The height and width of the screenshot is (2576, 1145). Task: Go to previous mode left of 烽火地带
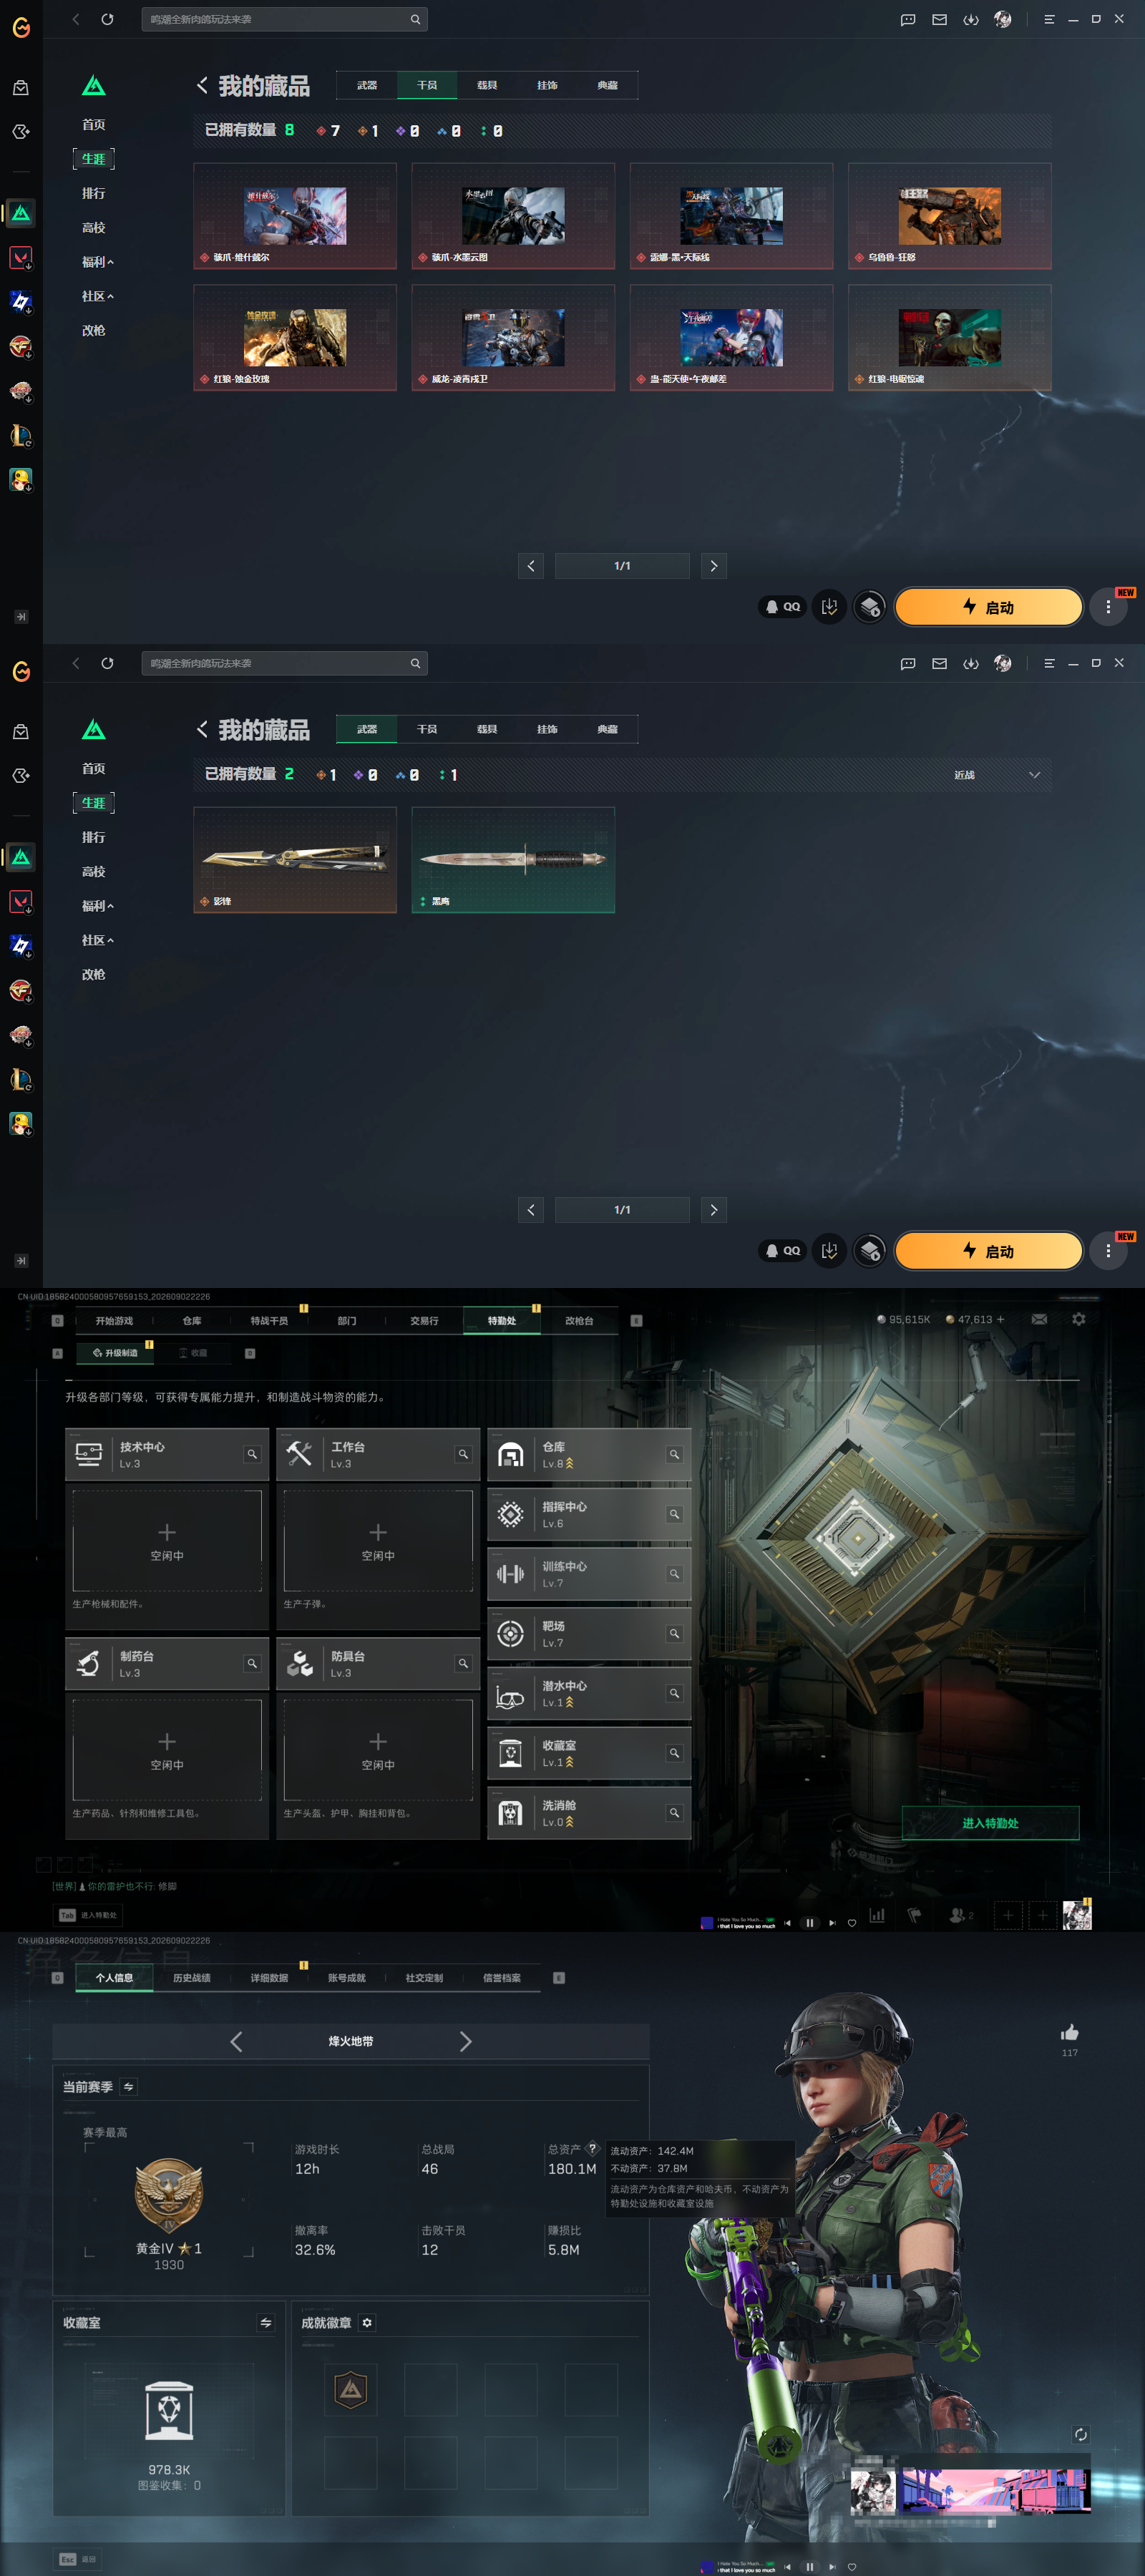[x=236, y=2041]
